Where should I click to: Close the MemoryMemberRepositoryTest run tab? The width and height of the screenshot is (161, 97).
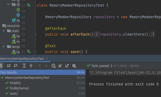tap(47, 59)
